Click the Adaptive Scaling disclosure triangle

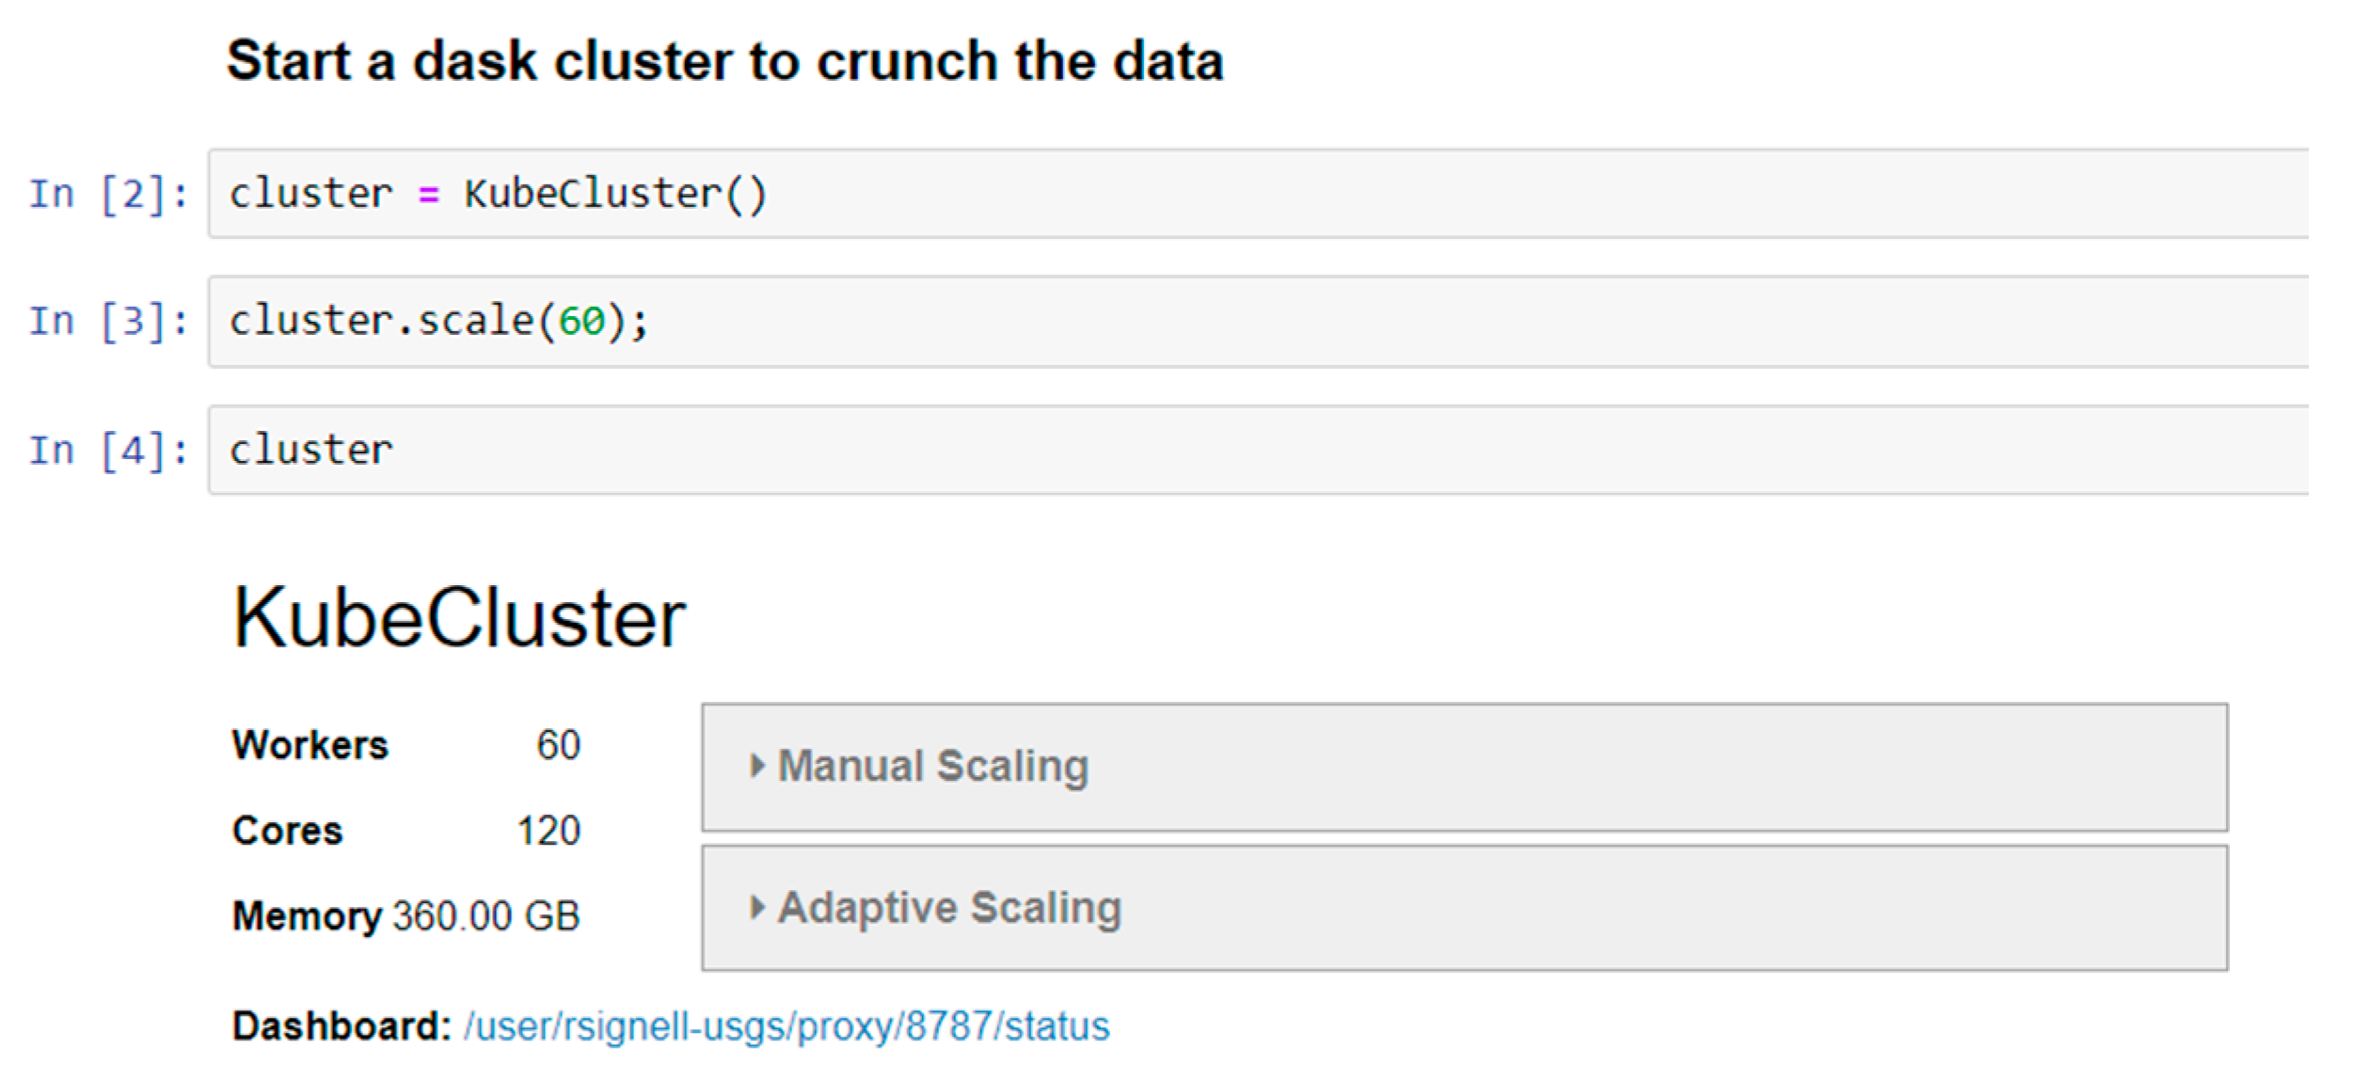pos(756,908)
